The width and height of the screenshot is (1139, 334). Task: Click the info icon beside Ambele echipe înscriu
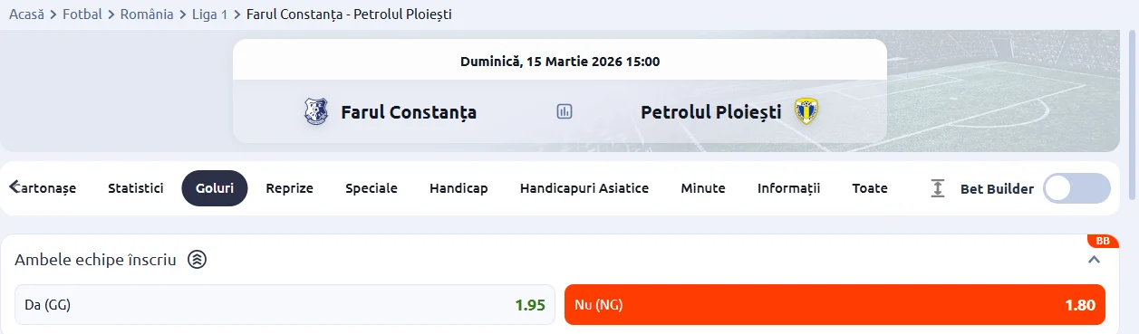click(198, 260)
